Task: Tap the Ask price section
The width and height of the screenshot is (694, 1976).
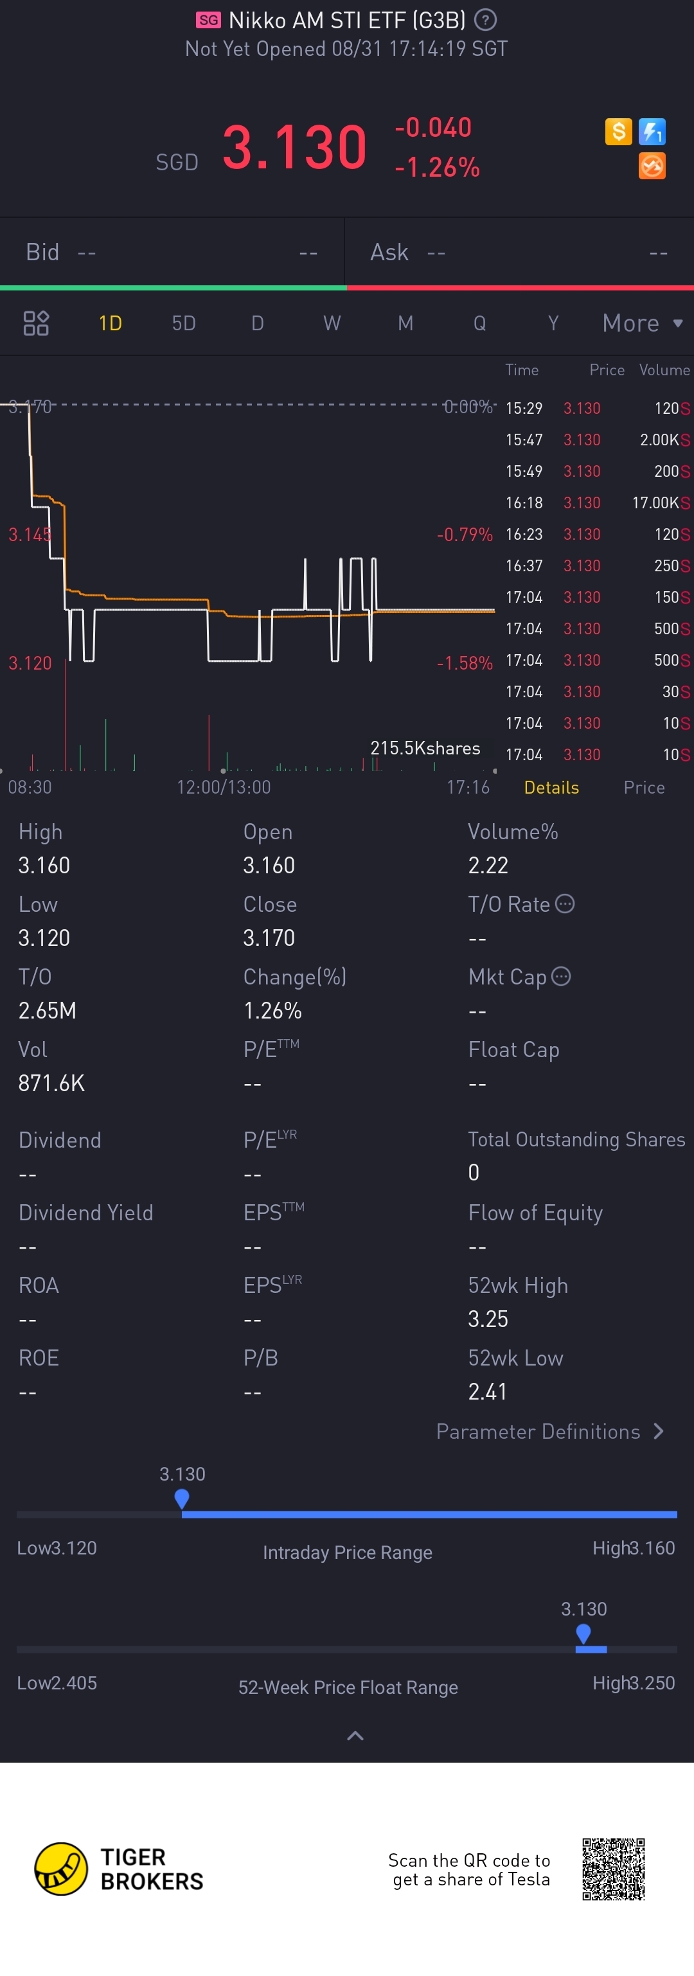Action: [x=519, y=253]
